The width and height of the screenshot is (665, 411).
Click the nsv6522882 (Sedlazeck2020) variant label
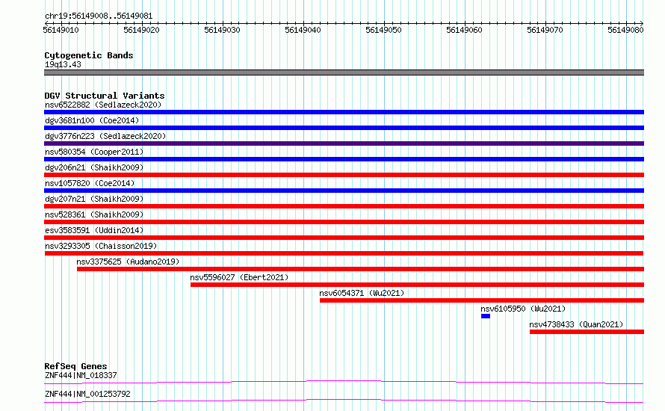(x=103, y=105)
